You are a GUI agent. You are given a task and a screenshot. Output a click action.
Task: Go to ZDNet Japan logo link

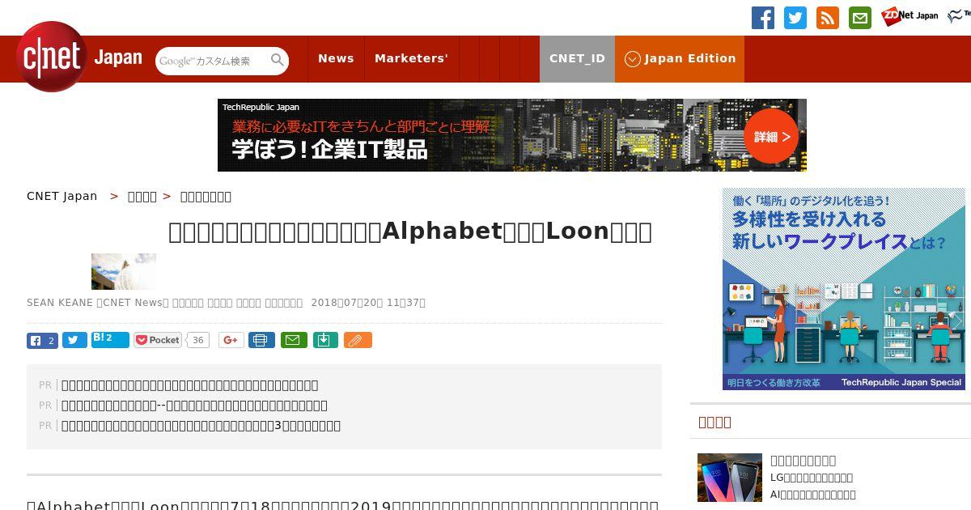[910, 15]
